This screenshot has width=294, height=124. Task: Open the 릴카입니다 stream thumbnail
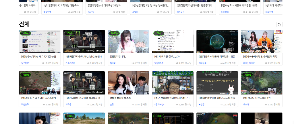(x=128, y=42)
